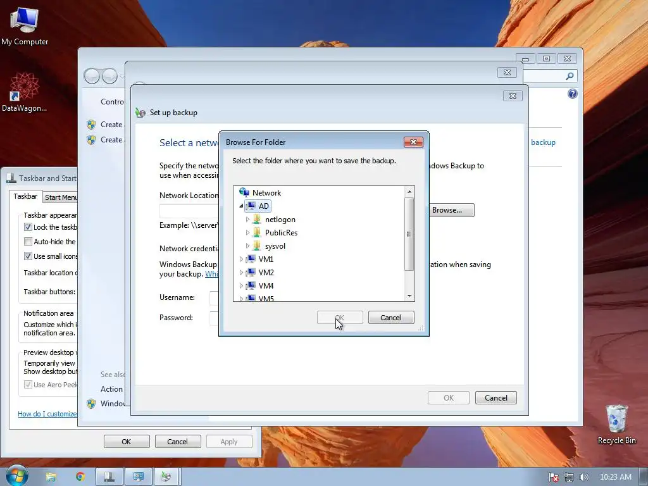Viewport: 648px width, 486px height.
Task: Click the VM2 computer icon
Action: pos(251,272)
